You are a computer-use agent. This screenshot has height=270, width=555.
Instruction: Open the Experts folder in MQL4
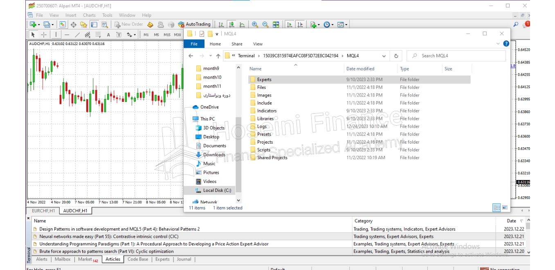coord(264,80)
